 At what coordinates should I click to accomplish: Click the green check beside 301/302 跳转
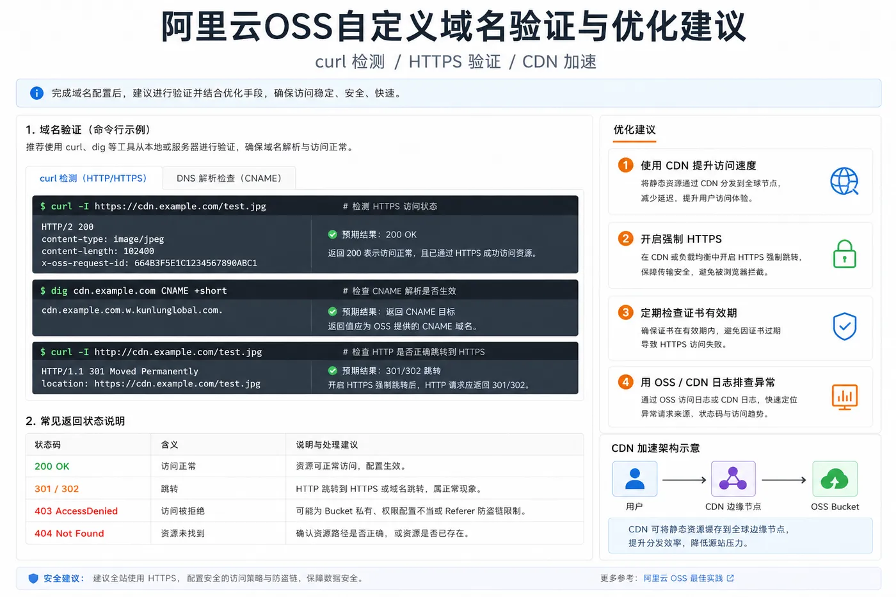pos(333,370)
